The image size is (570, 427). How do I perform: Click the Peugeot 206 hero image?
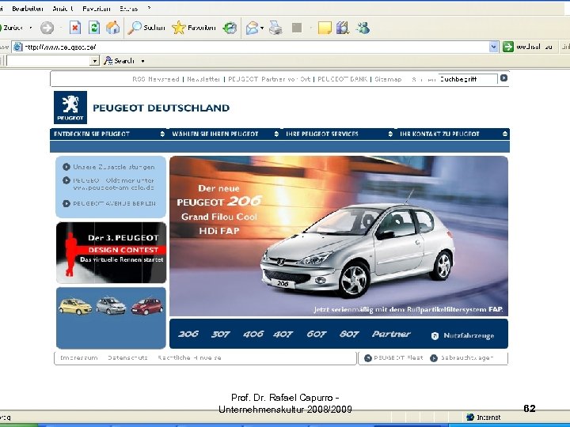[x=339, y=236]
